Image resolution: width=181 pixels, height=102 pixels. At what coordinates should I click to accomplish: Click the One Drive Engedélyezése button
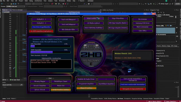click(42, 27)
